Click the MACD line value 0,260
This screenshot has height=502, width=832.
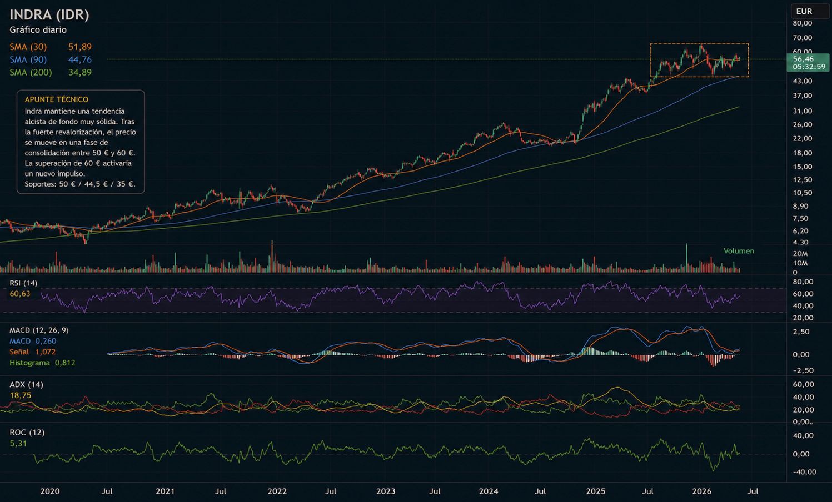[x=46, y=342]
